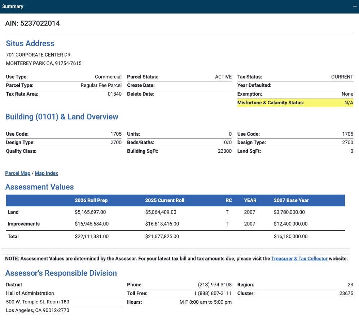
Task: Click the RC column header
Action: pos(228,200)
